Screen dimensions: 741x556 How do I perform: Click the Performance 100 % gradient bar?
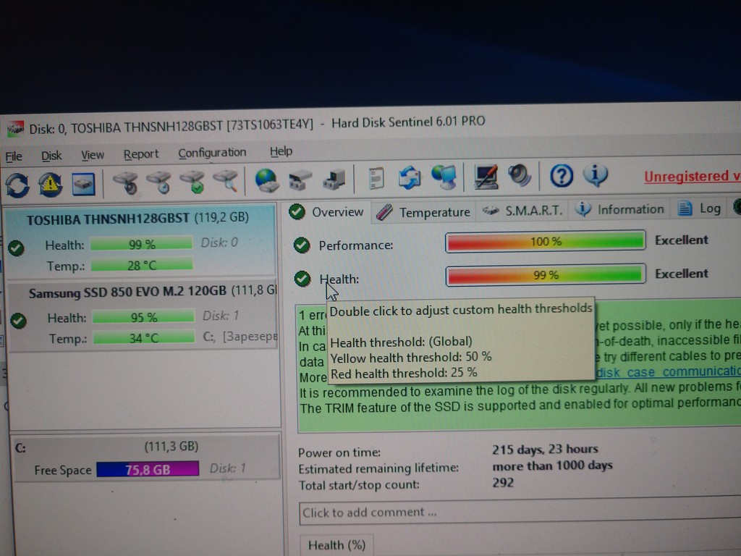[546, 242]
